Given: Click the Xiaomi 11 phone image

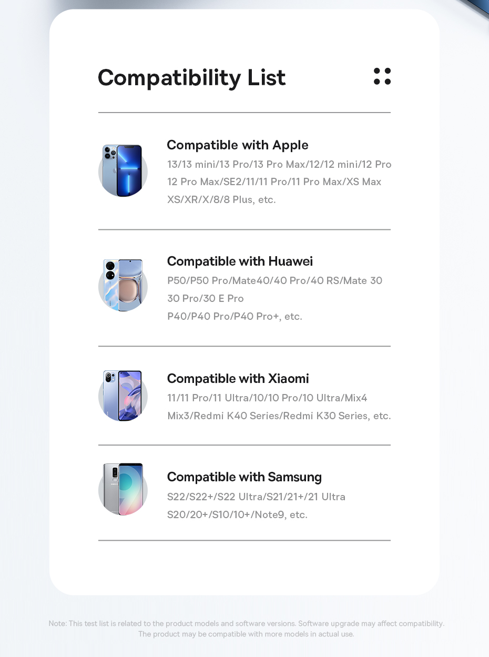Looking at the screenshot, I should click(123, 396).
